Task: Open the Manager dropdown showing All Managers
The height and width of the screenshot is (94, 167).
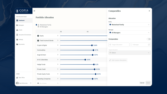Action: [130, 33]
